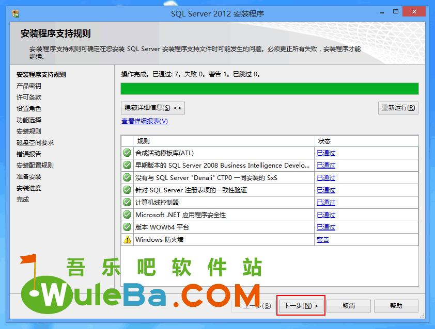This screenshot has height=329, width=435.
Task: Click the passed icon for 版本 WOW64 平台
Action: tap(127, 227)
